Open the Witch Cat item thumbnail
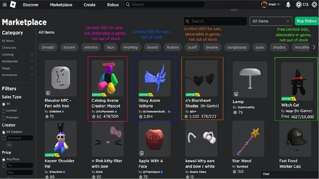 pos(297,81)
